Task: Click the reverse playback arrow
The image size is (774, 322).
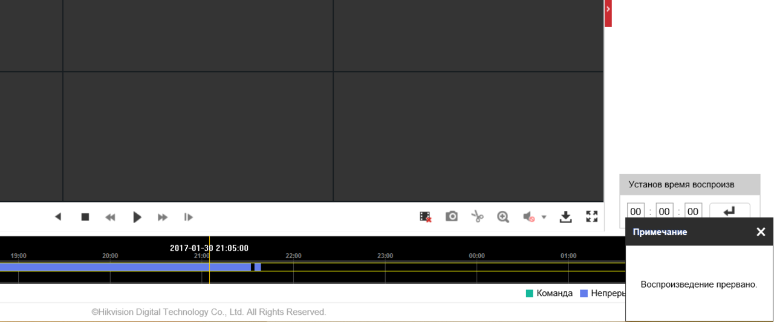Action: (58, 216)
